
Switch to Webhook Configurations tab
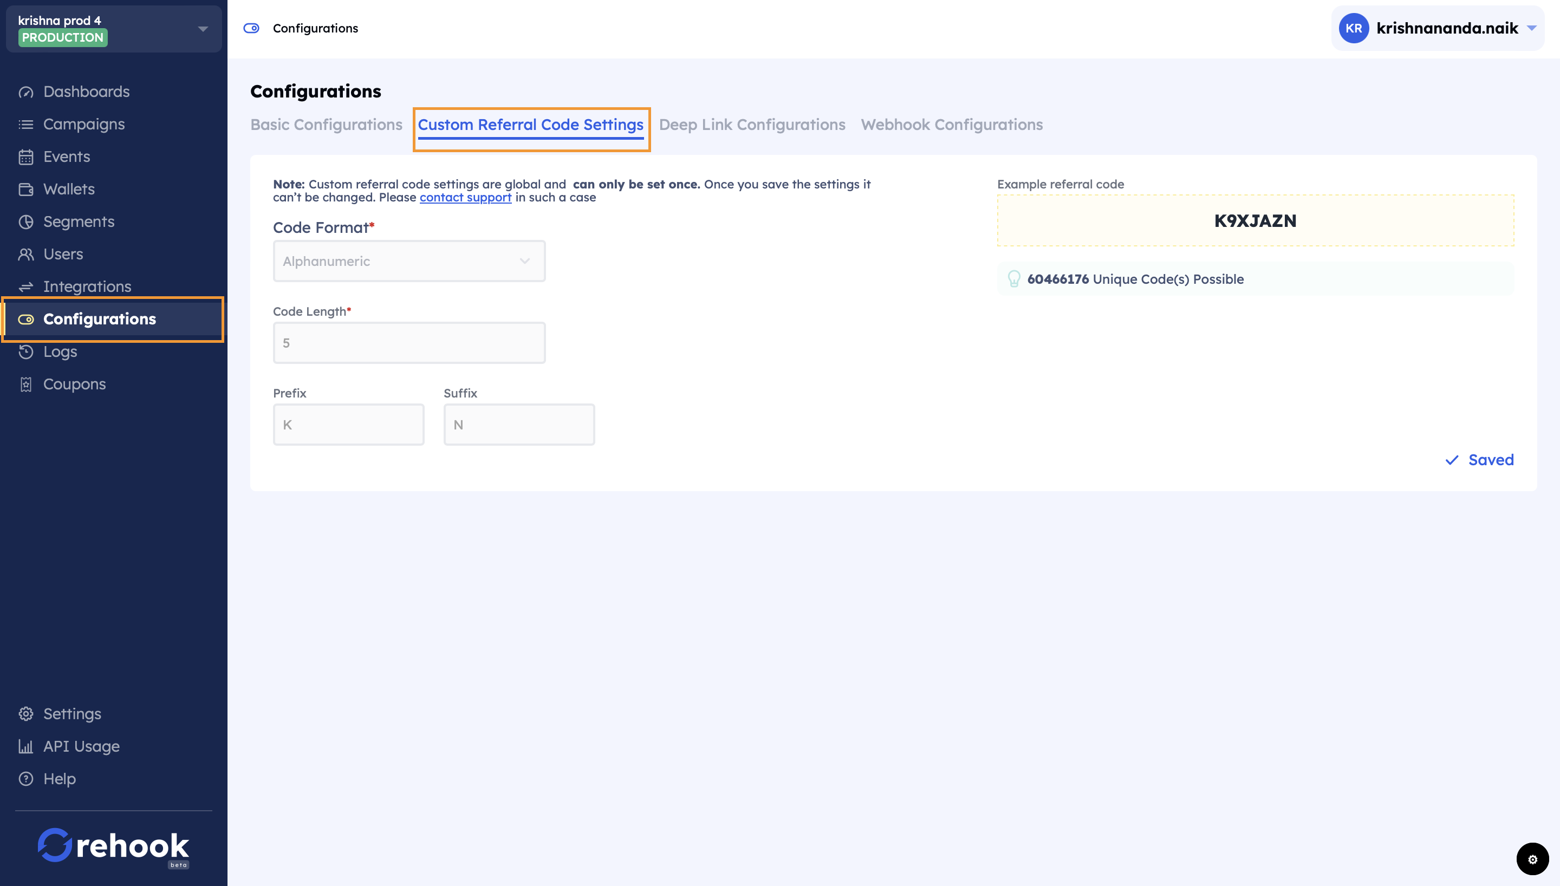[951, 124]
